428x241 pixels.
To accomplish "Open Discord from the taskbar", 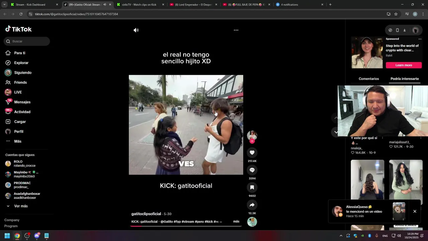I will [37, 236].
